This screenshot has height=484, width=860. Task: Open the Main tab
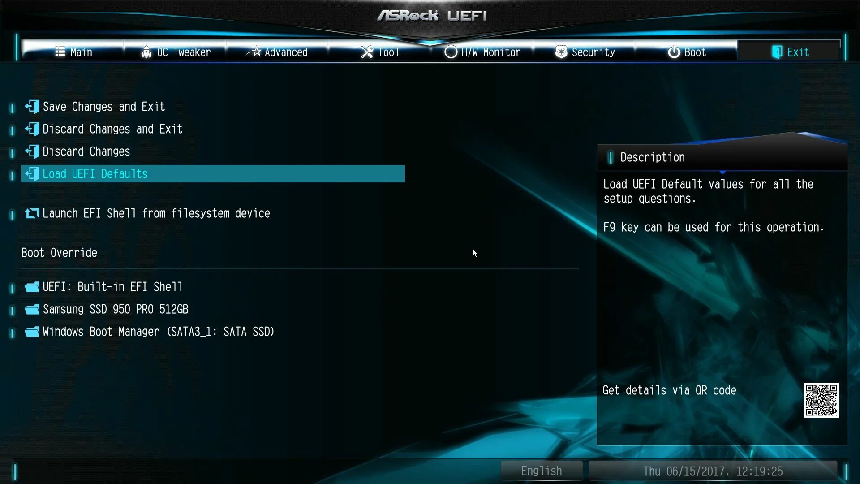pos(73,52)
